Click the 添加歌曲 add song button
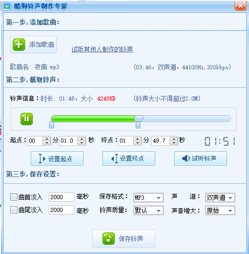Screen dimensions: 249x254 click(x=33, y=45)
